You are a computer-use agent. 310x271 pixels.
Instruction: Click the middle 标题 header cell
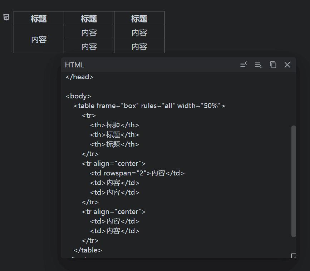point(89,18)
